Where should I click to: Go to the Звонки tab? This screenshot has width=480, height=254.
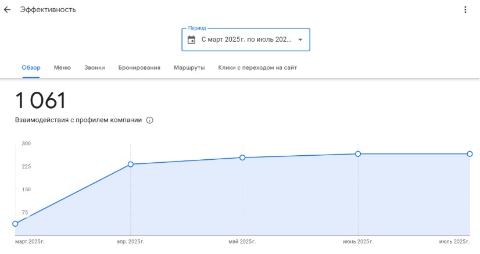(x=94, y=68)
